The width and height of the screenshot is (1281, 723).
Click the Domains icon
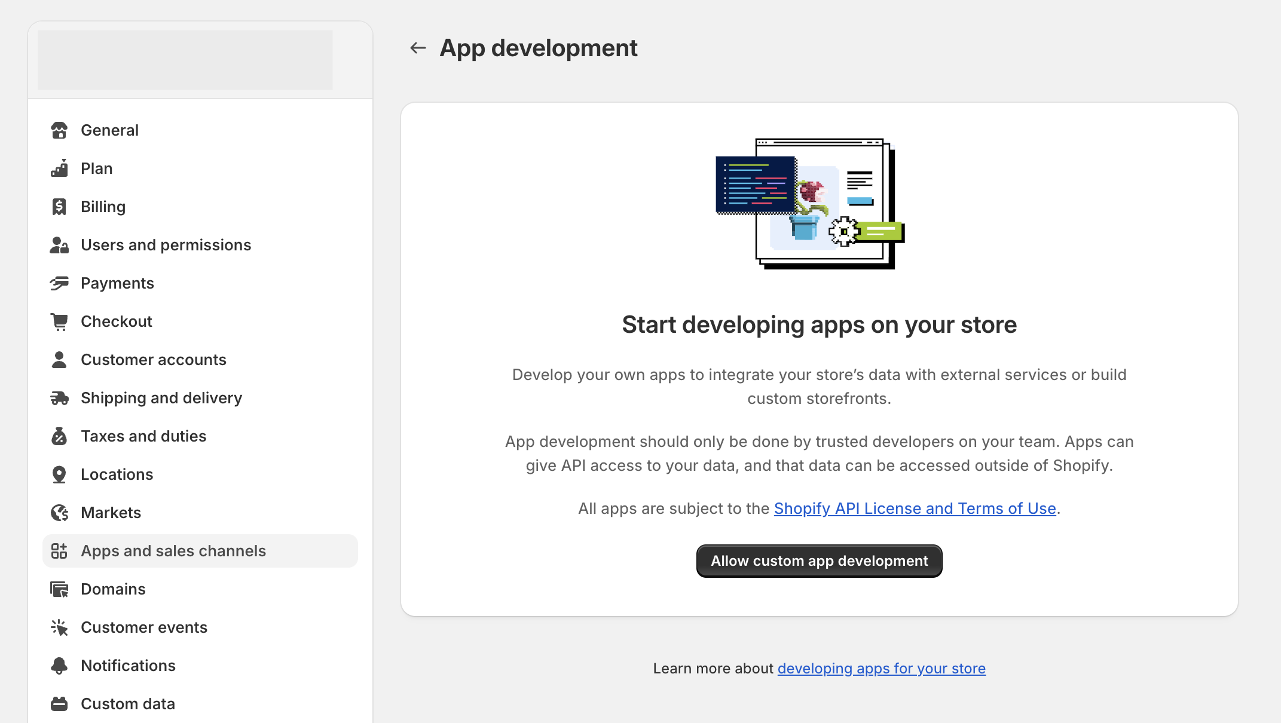(x=59, y=589)
